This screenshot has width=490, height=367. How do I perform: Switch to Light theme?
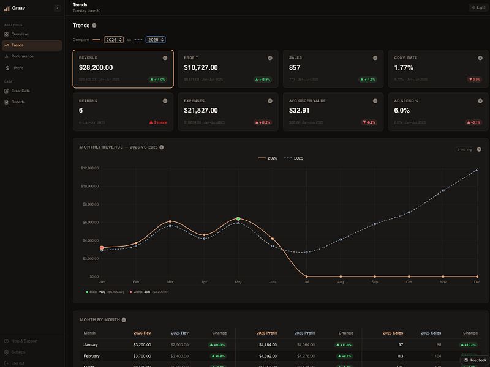[478, 7]
